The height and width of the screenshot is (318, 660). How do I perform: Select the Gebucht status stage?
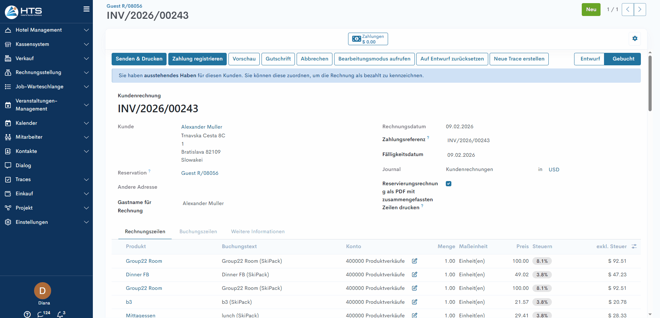point(623,59)
